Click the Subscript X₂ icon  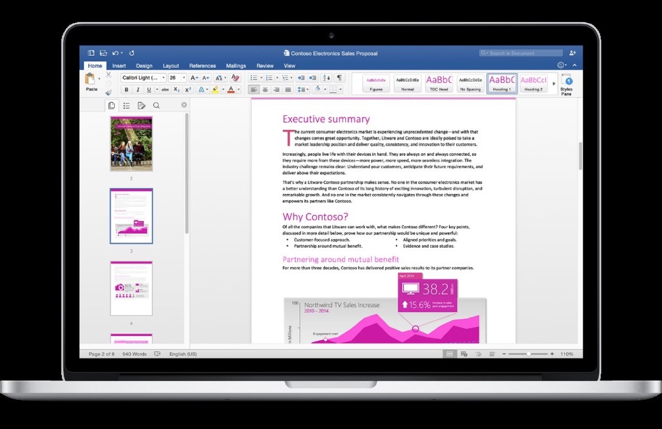click(x=177, y=89)
